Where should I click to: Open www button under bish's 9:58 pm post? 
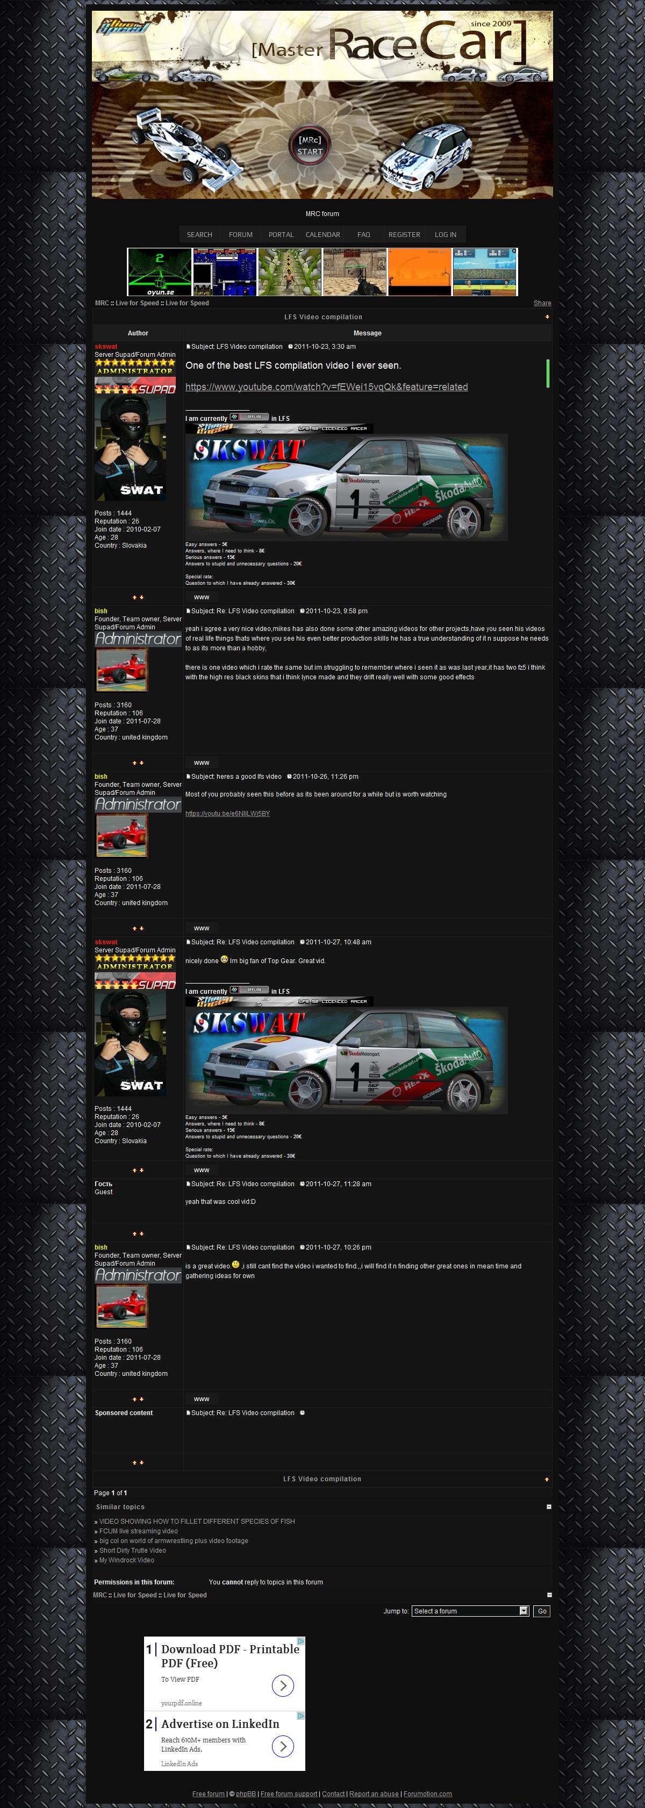[x=202, y=763]
